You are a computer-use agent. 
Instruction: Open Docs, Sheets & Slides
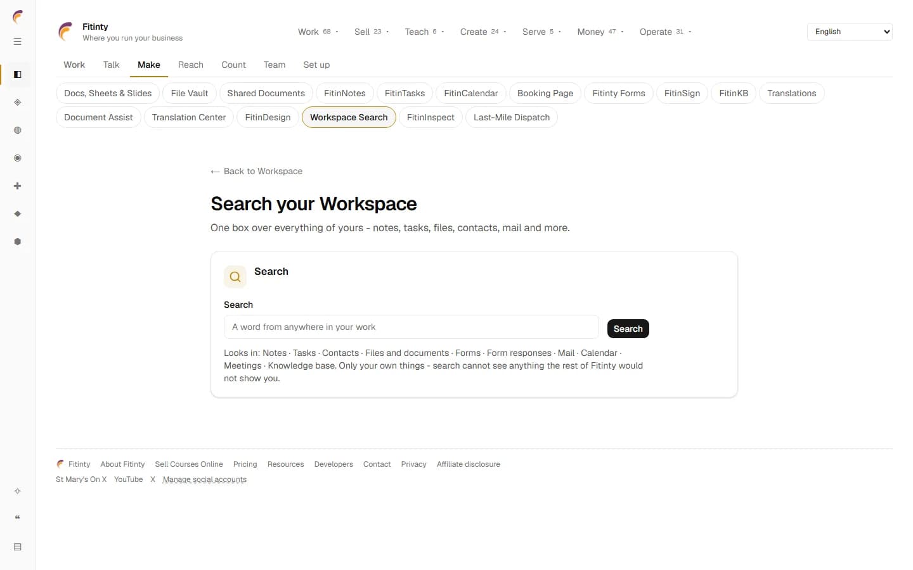[x=108, y=93]
